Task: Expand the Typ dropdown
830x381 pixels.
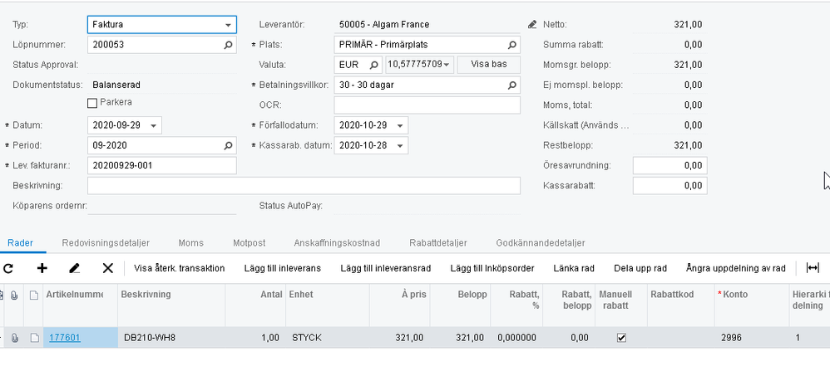Action: coord(229,25)
